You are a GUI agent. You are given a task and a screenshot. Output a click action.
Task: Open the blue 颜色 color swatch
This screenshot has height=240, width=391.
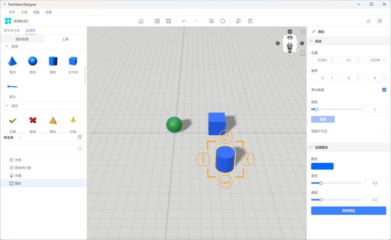[322, 166]
